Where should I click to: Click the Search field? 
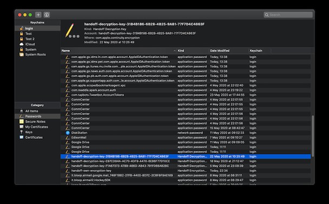pos(288,15)
